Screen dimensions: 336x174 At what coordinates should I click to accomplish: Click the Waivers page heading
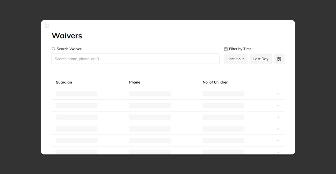point(67,36)
